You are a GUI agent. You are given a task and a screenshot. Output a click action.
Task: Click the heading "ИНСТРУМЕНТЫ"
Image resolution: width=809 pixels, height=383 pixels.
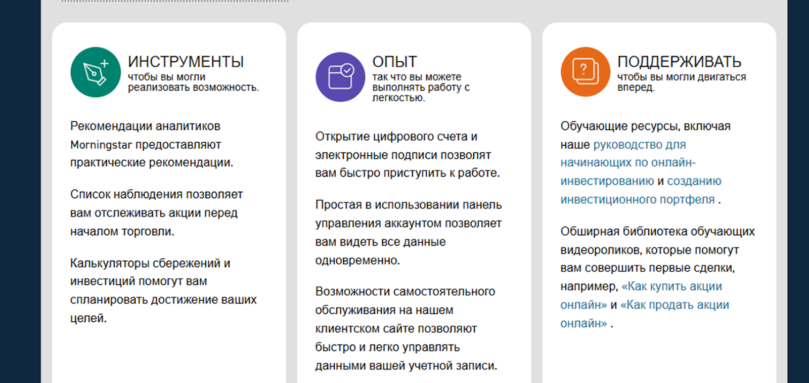(186, 62)
